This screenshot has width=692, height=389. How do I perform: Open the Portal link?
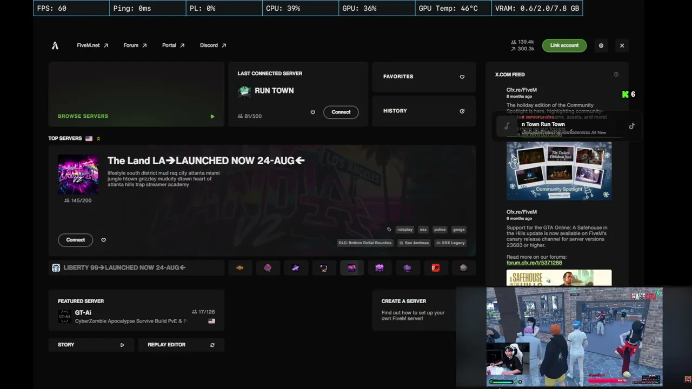tap(174, 45)
